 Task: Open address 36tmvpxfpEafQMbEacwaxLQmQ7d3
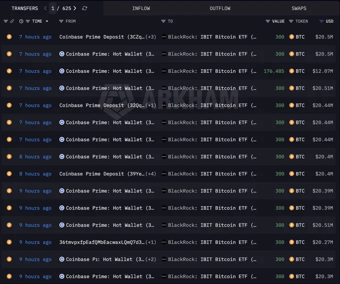[101, 242]
